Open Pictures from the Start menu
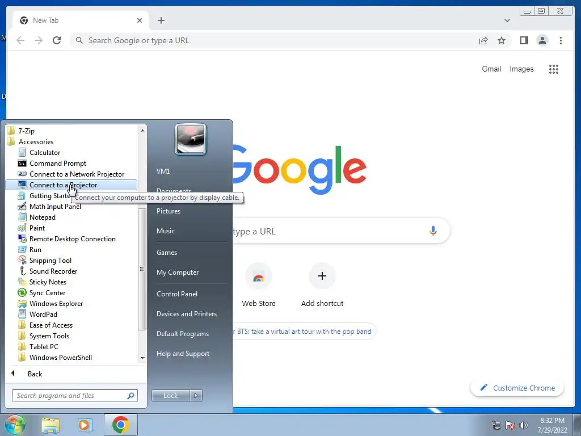This screenshot has height=436, width=581. 169,211
